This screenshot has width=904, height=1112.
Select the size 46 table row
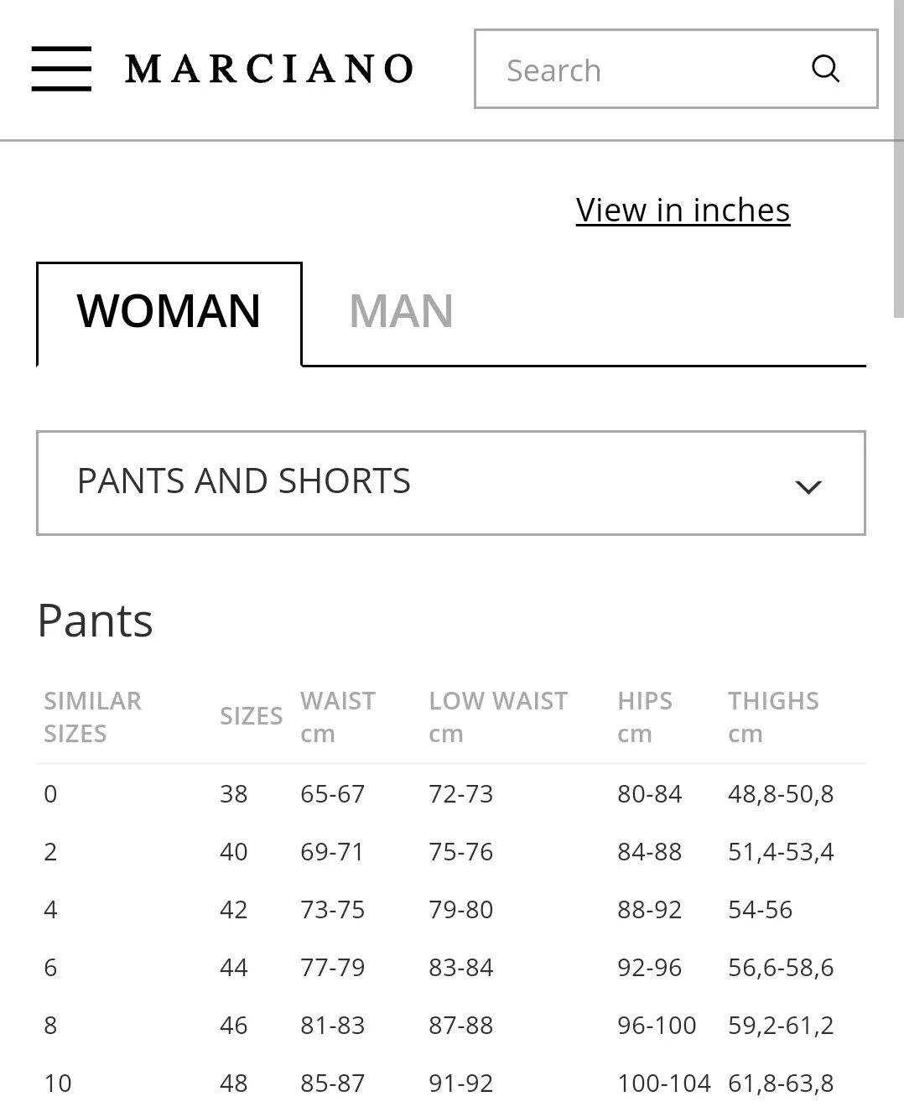pos(451,1025)
